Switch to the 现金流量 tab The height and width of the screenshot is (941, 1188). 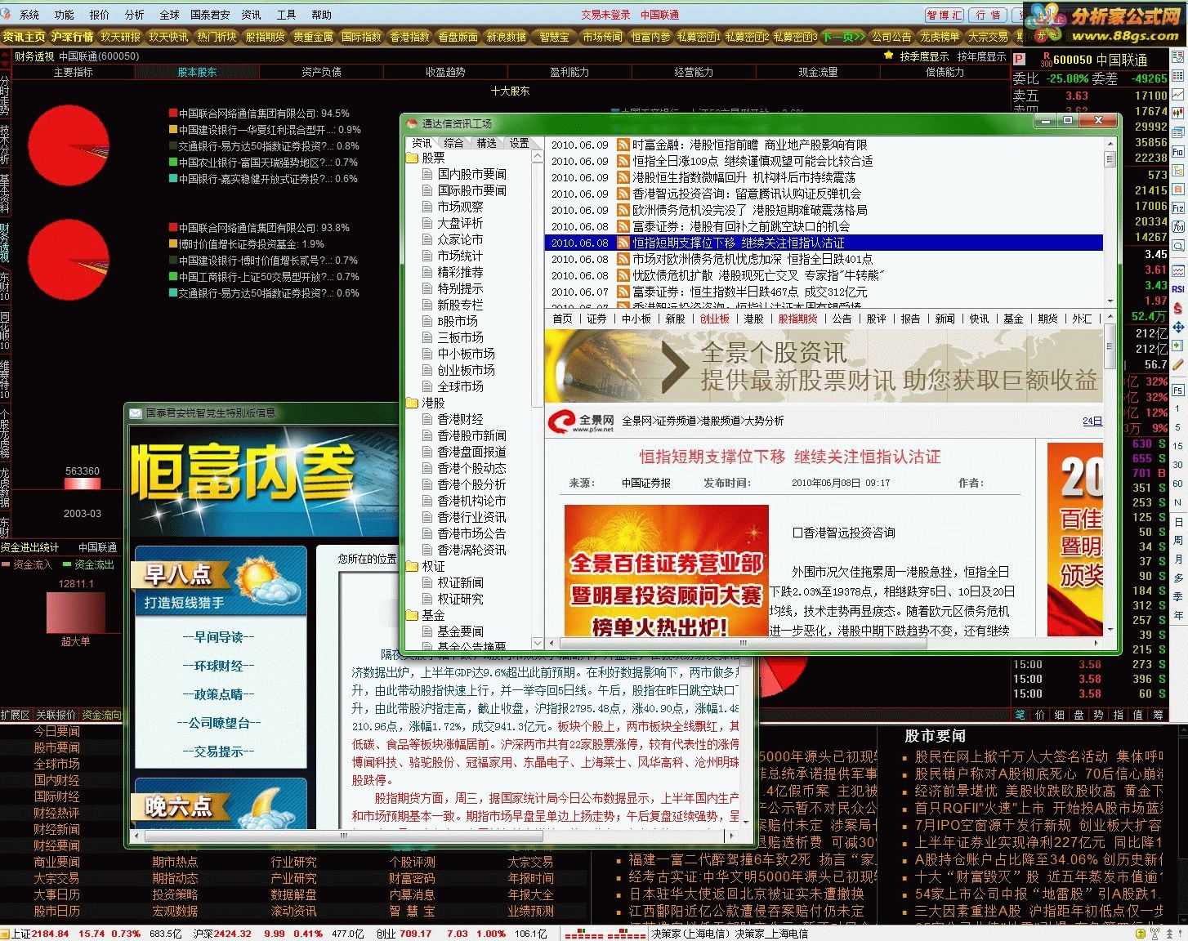tap(818, 72)
